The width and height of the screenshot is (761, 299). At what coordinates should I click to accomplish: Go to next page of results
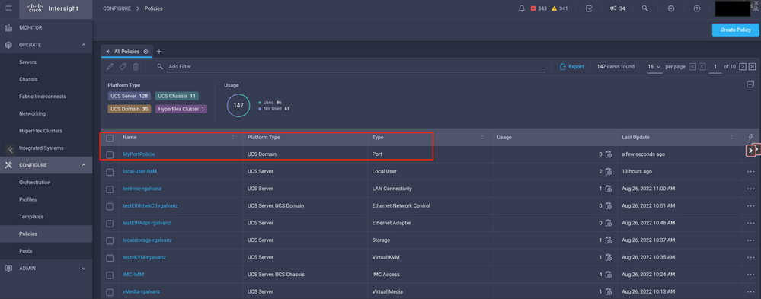743,66
